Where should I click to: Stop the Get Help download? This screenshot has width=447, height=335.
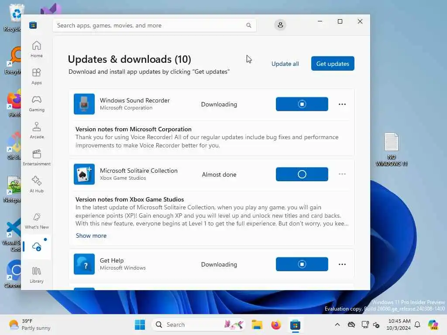(302, 264)
